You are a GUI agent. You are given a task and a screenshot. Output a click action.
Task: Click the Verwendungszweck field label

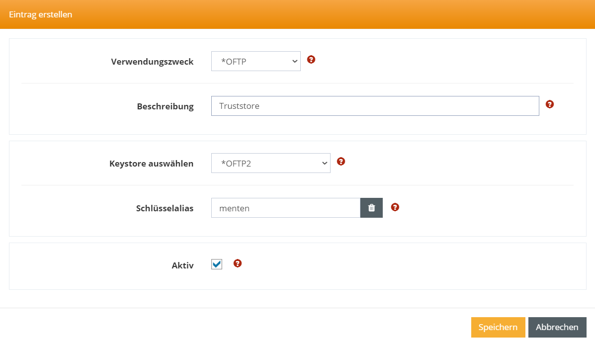click(152, 62)
